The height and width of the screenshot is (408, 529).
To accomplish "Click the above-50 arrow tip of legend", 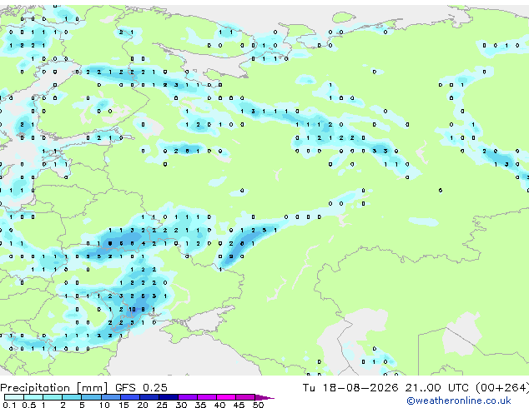I will point(264,397).
